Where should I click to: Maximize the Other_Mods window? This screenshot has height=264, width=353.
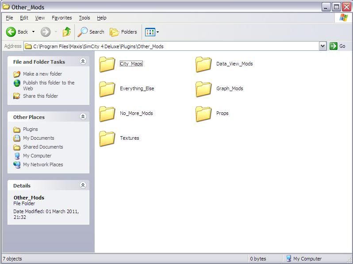point(336,7)
